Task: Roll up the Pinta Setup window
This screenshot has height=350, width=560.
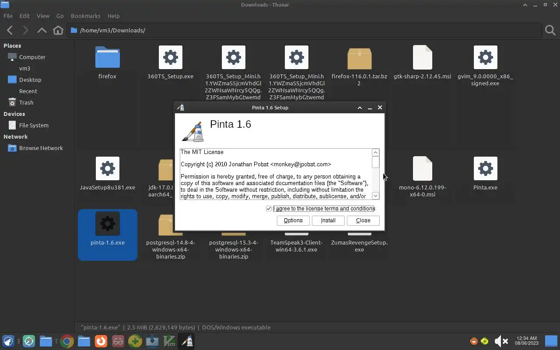Action: click(x=360, y=108)
